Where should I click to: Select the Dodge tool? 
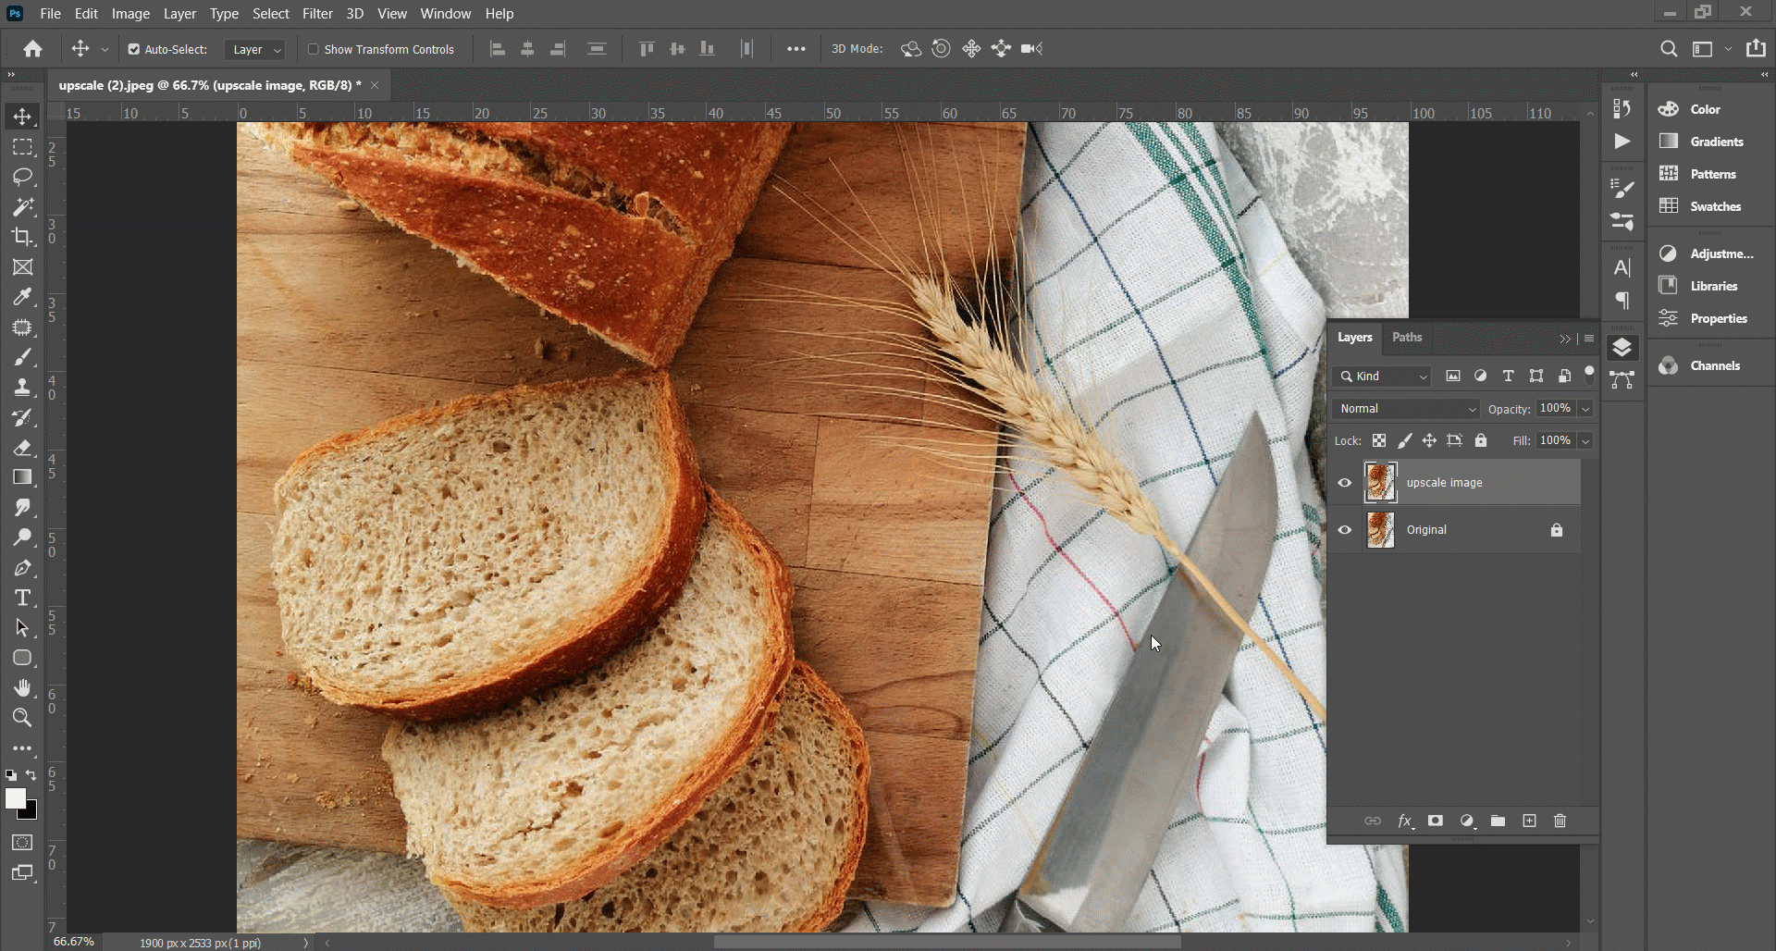pyautogui.click(x=23, y=537)
